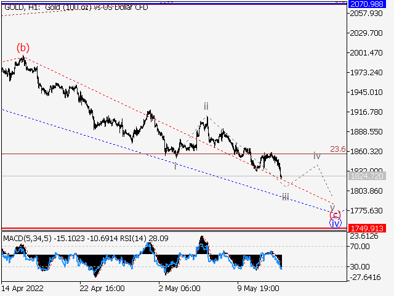Click the -27.6416 indicator scale value
The width and height of the screenshot is (394, 296).
[365, 277]
